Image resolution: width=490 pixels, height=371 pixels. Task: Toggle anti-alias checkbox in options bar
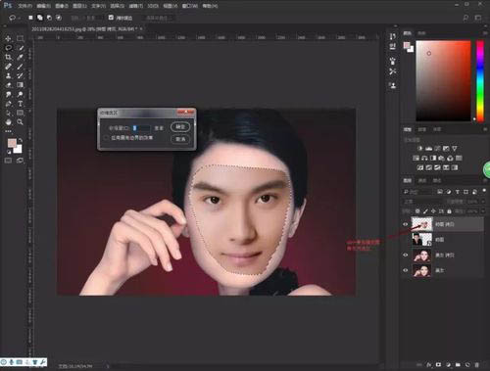(111, 18)
